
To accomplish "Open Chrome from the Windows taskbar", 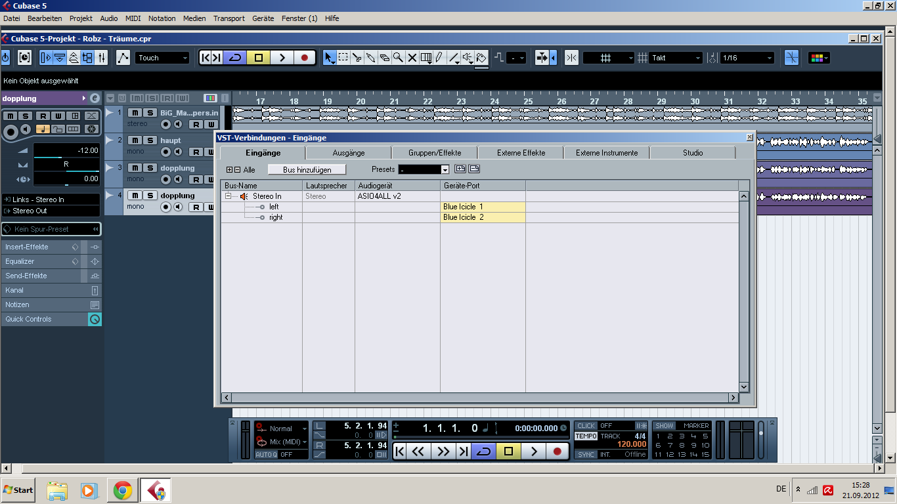I will click(x=122, y=490).
